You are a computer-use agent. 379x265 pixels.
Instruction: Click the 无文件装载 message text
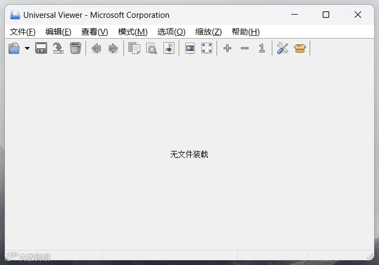pyautogui.click(x=189, y=155)
